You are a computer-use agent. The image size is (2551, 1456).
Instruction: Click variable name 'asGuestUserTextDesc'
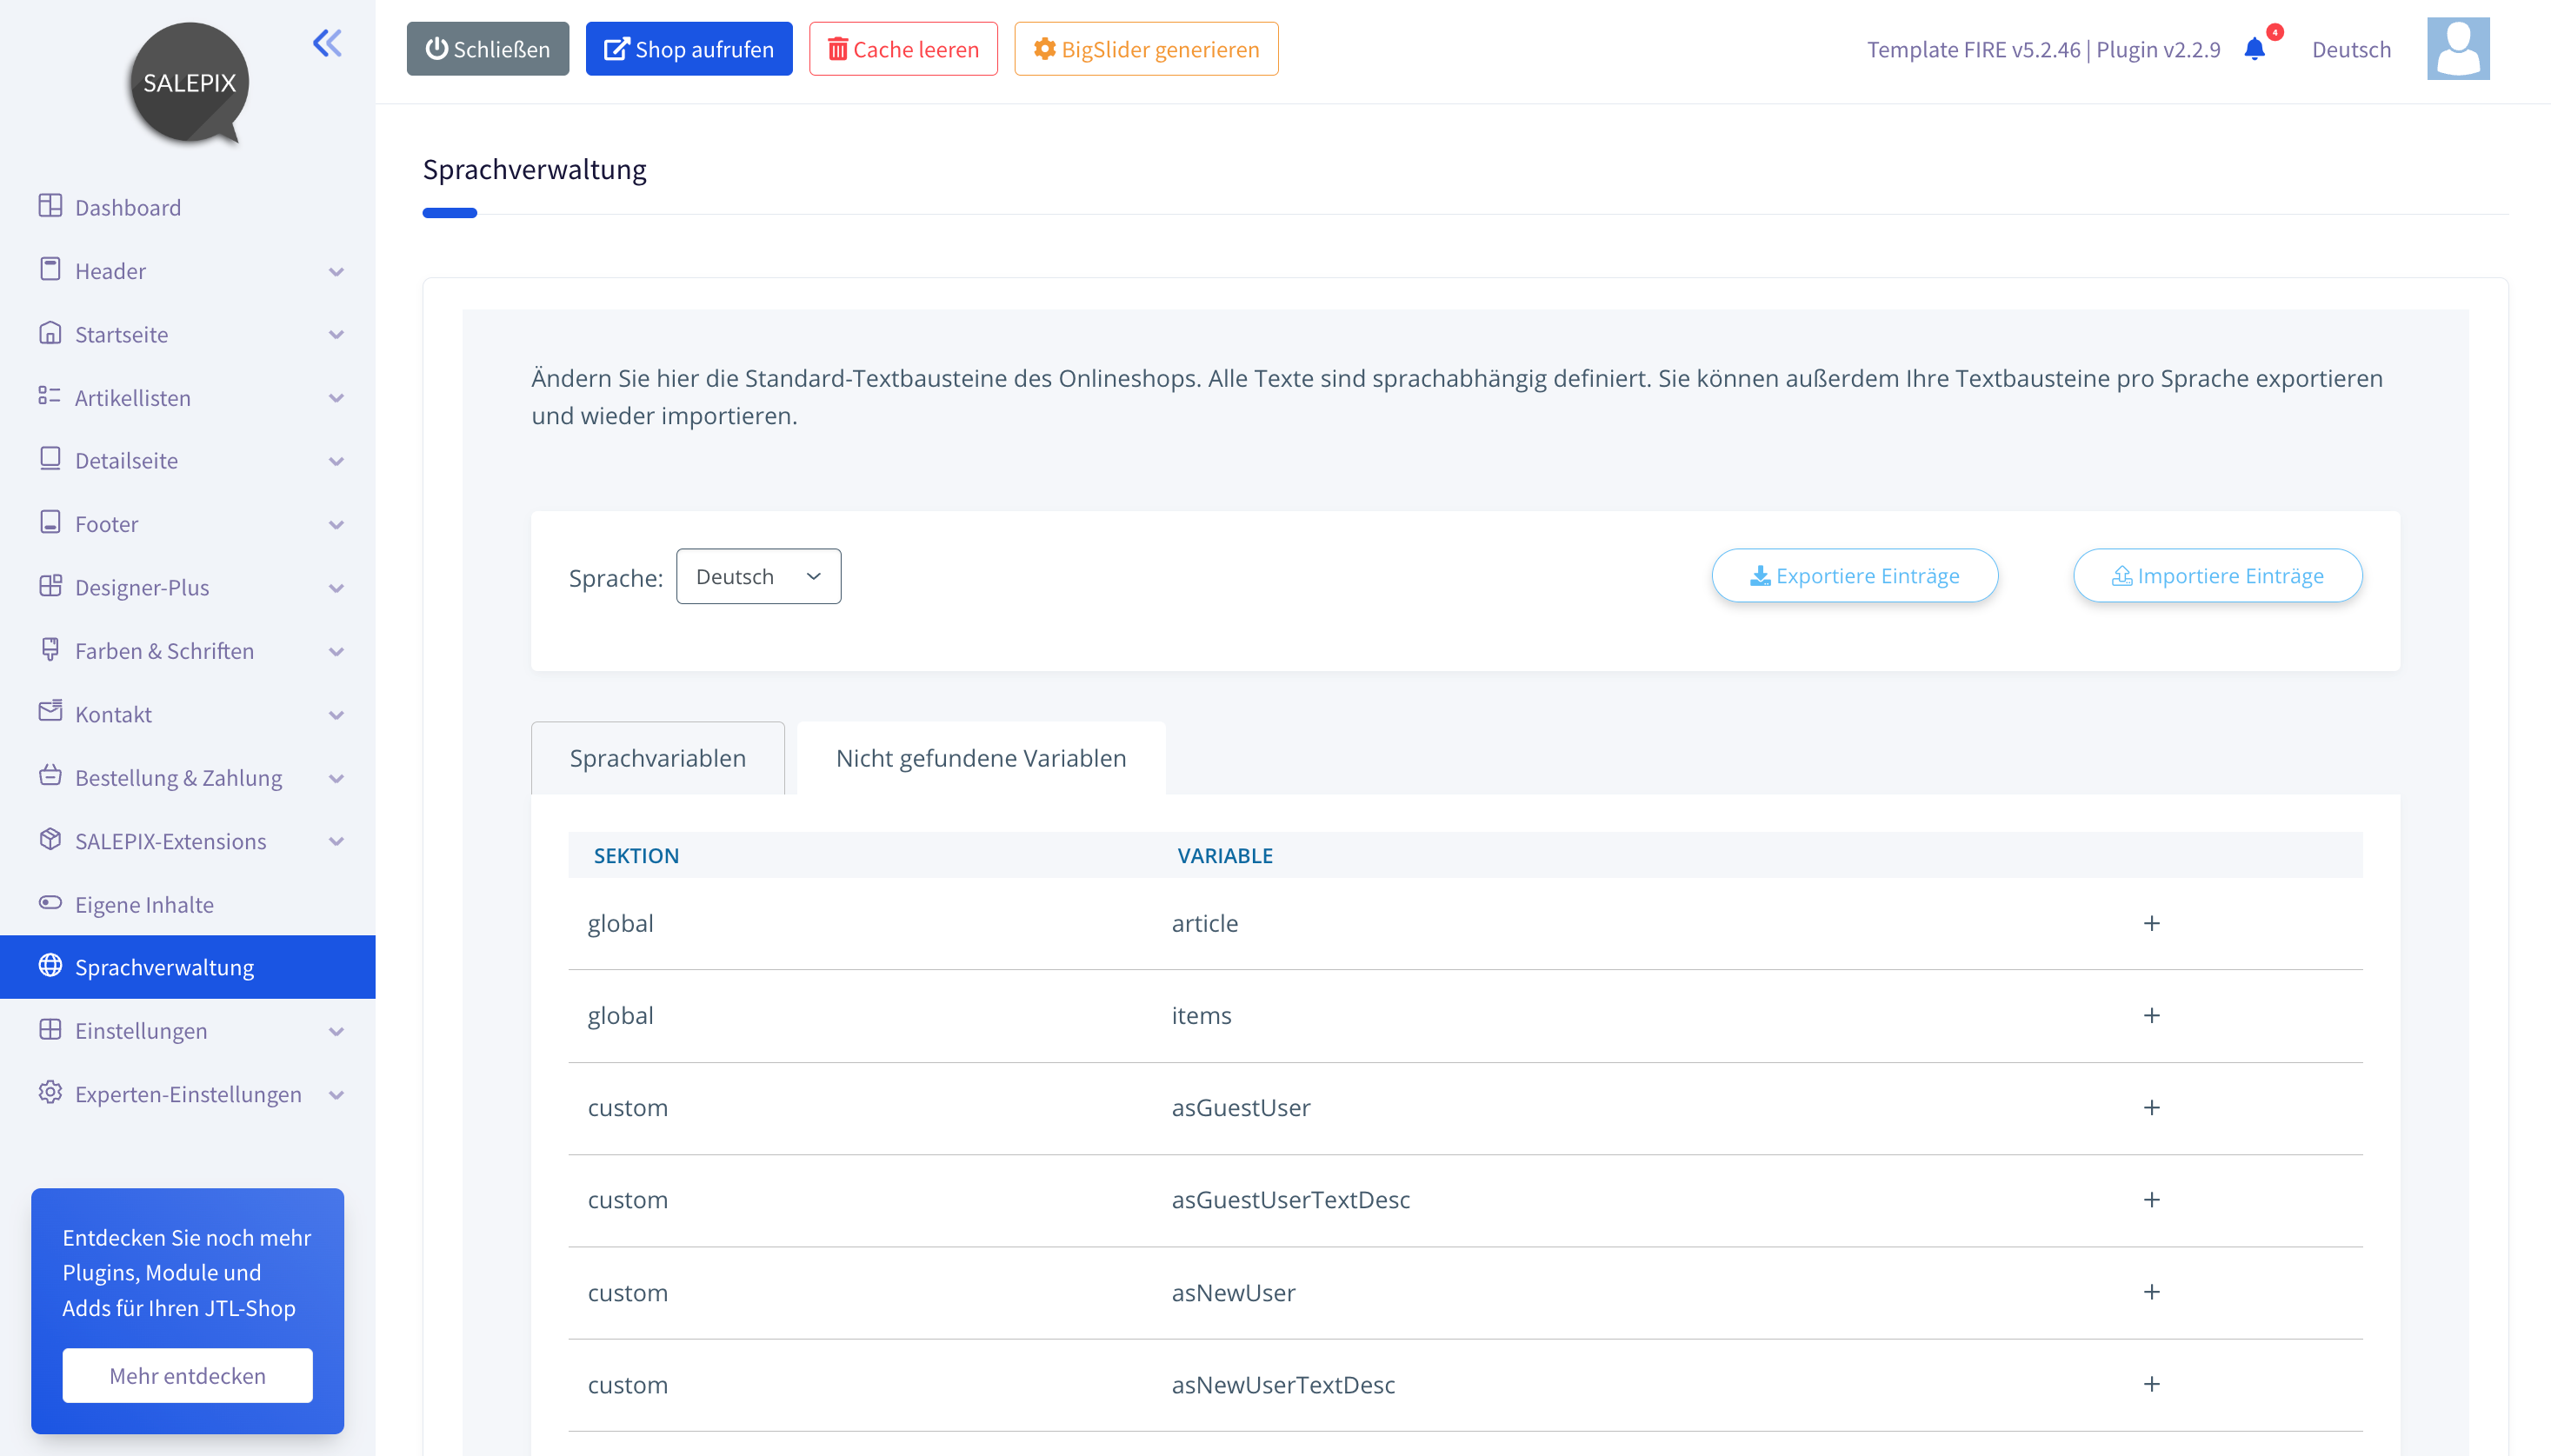[1290, 1200]
